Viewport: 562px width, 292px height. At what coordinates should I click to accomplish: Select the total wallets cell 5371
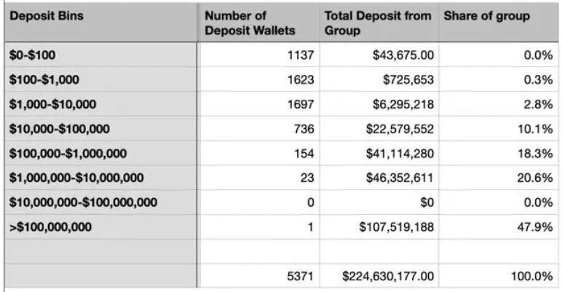click(x=258, y=276)
